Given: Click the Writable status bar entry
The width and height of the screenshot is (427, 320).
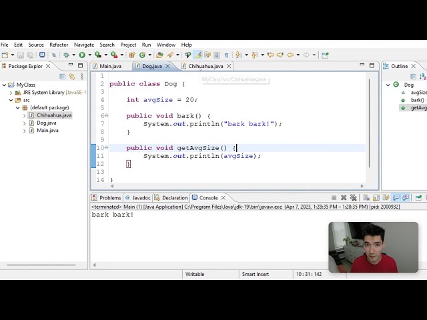Looking at the screenshot, I should pyautogui.click(x=195, y=274).
